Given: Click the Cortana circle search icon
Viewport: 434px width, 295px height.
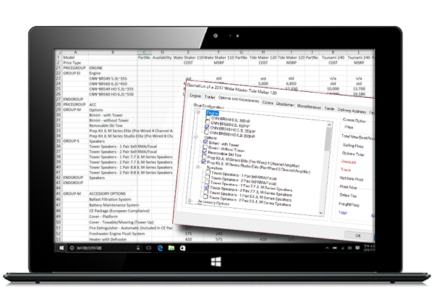Looking at the screenshot, I should point(72,248).
